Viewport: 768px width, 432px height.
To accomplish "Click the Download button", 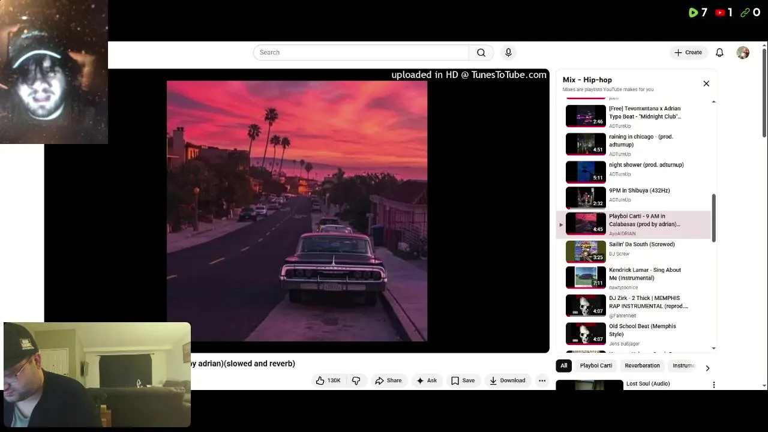I will click(x=508, y=380).
